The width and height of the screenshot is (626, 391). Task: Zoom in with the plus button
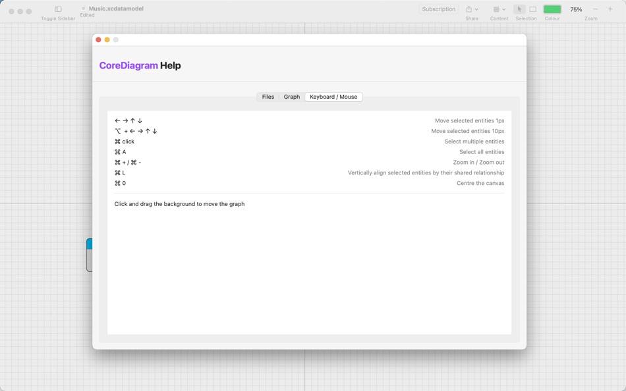click(610, 9)
